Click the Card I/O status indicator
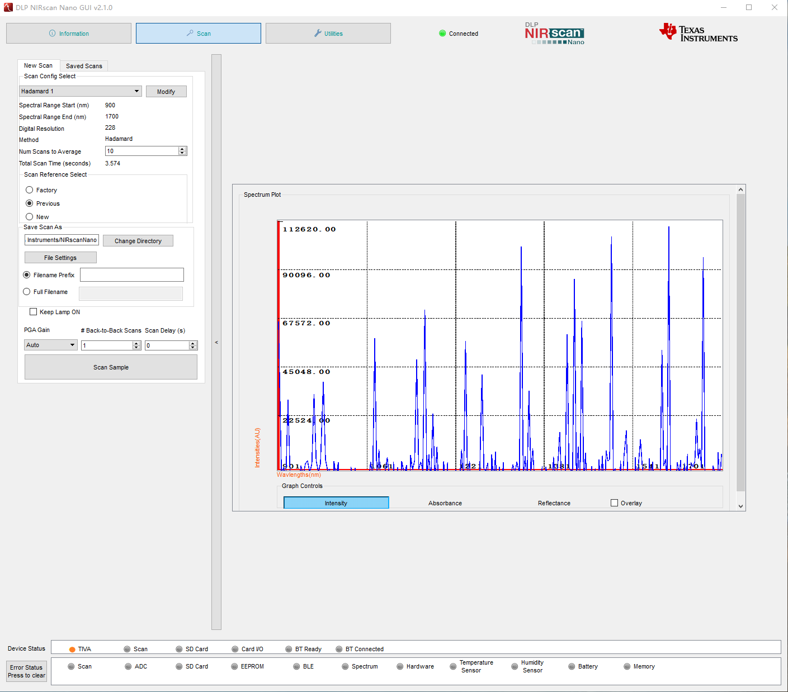The height and width of the screenshot is (692, 788). click(235, 650)
